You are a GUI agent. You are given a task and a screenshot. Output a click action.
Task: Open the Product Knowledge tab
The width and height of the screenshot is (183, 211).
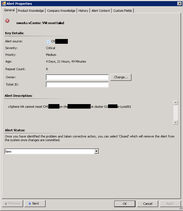(x=31, y=11)
